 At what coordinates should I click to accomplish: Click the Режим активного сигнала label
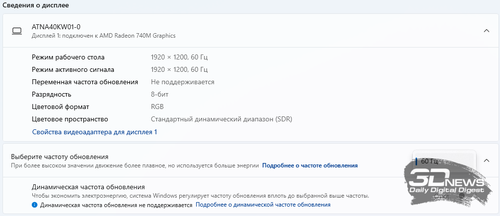(72, 69)
